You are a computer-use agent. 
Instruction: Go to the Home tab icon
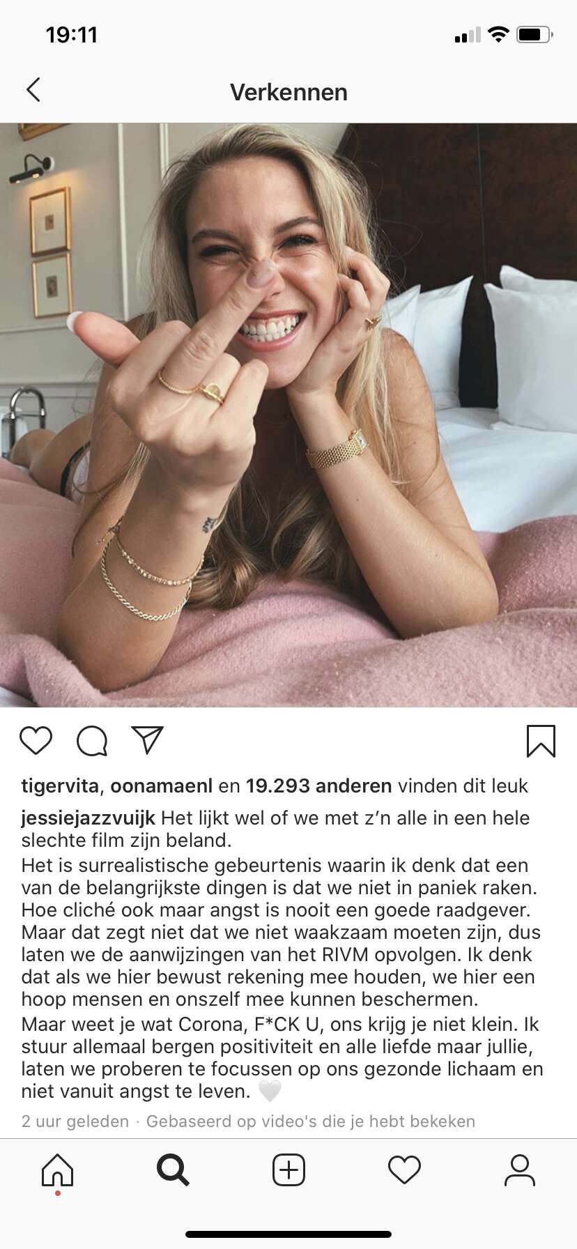57,1170
